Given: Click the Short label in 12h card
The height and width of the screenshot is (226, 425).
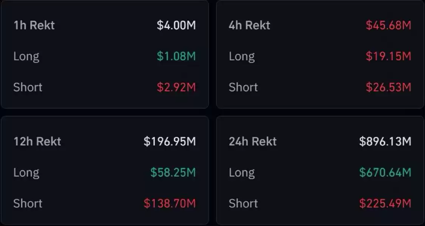Looking at the screenshot, I should pyautogui.click(x=28, y=203).
